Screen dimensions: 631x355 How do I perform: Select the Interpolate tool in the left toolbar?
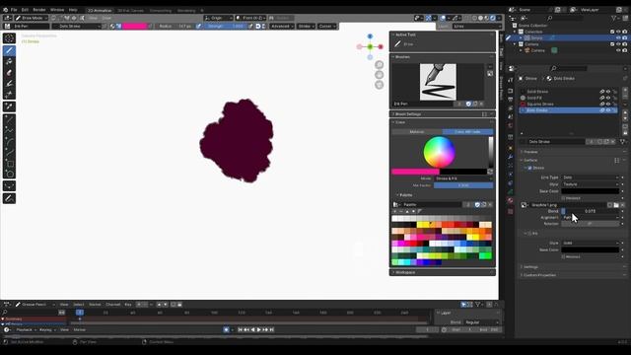(x=9, y=186)
